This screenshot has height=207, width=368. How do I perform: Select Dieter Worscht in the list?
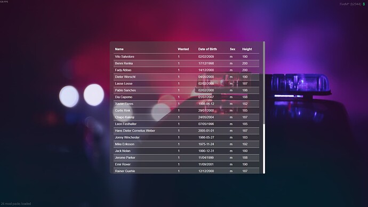186,77
